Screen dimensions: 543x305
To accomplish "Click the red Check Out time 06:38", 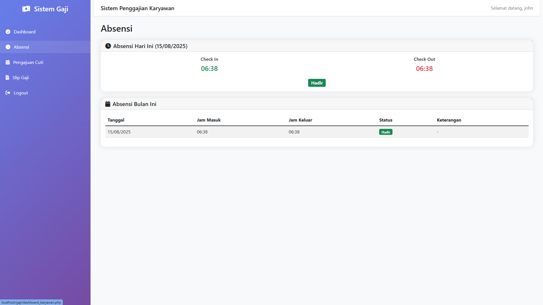I will (424, 69).
